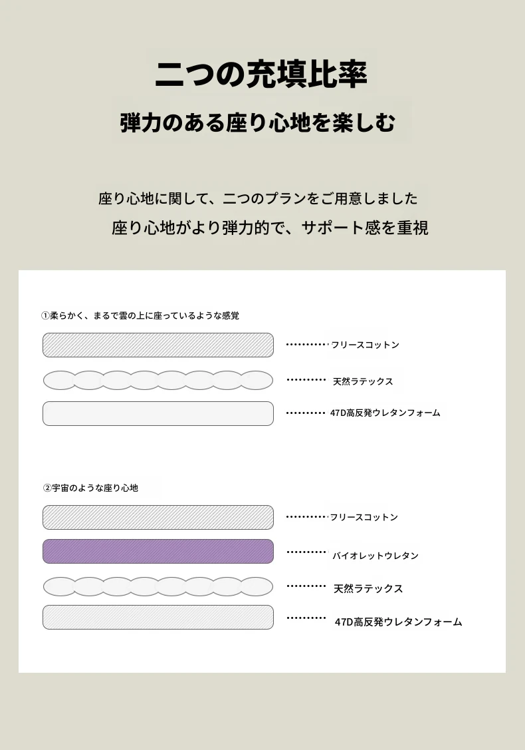The image size is (525, 750).
Task: Click the natural latex bubble layer in plan ①
Action: (158, 380)
